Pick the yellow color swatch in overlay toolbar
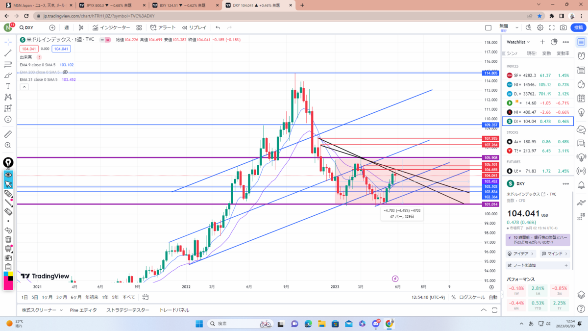Image resolution: width=588 pixels, height=331 pixels. (10, 274)
